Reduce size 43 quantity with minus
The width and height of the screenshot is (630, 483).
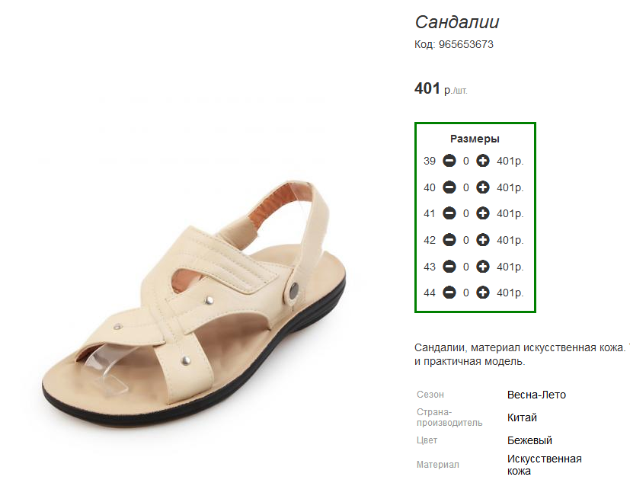[449, 267]
